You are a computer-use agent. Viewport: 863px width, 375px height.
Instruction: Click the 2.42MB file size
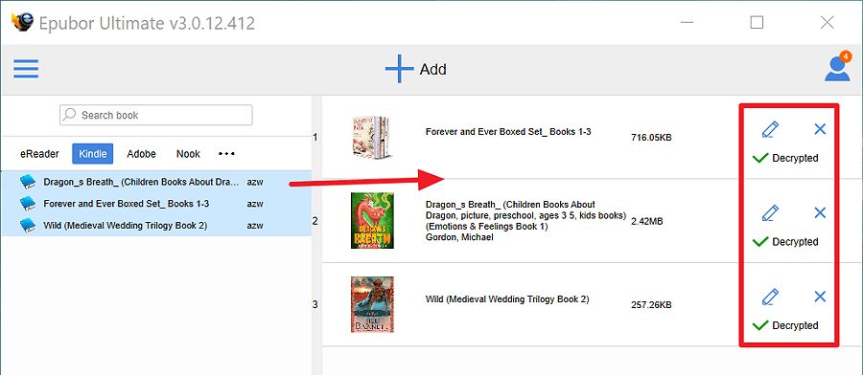point(646,221)
